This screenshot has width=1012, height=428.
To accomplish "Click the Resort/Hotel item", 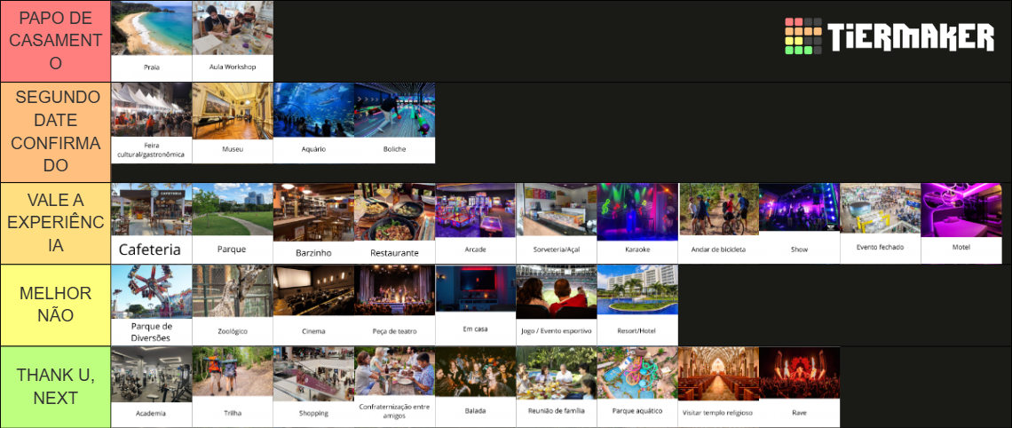I will pyautogui.click(x=637, y=305).
